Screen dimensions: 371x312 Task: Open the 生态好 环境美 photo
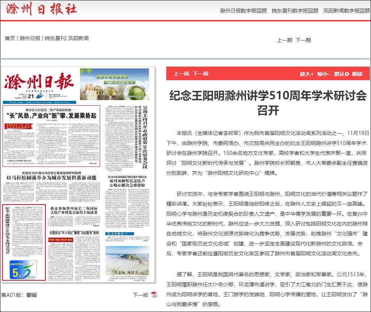127,260
